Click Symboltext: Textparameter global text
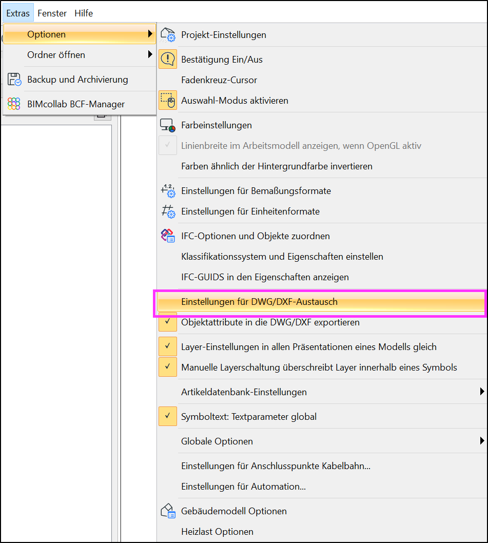 (249, 416)
